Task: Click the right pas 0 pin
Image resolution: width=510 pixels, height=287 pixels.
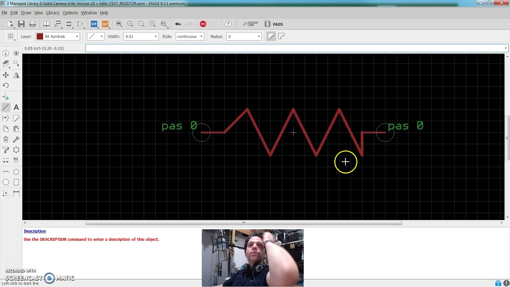Action: 385,132
